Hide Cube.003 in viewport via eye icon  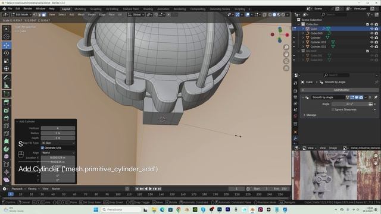coord(371,33)
